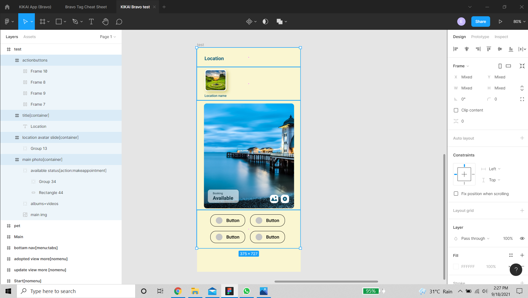Screen dimensions: 528x298
Task: Open the Page 1 dropdown
Action: 108,37
